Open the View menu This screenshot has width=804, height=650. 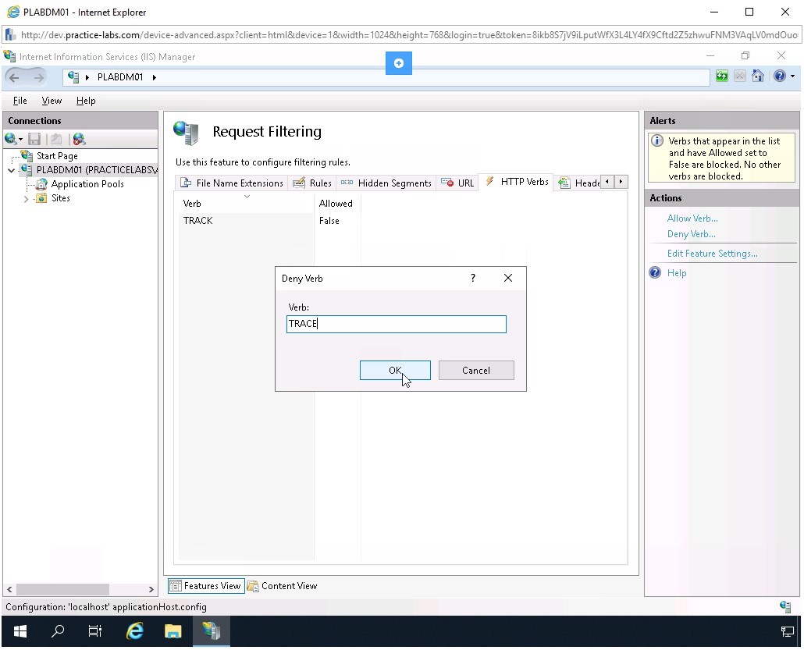(x=52, y=100)
